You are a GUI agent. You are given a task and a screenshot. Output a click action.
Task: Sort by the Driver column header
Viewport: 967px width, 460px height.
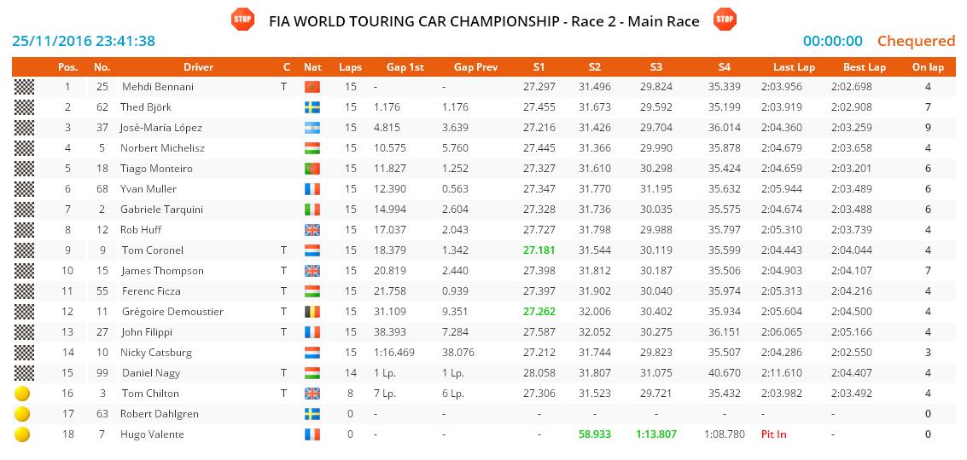pyautogui.click(x=198, y=66)
